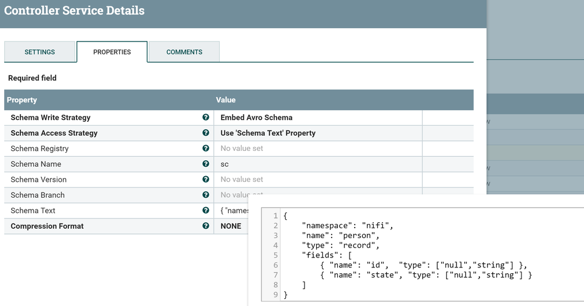584x306 pixels.
Task: Select the Properties tab
Action: coord(112,52)
